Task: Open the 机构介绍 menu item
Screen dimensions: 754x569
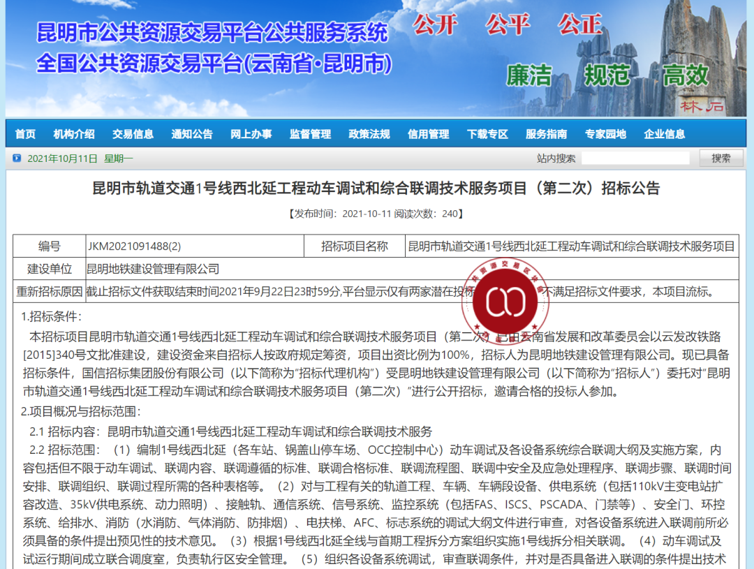Action: (74, 134)
